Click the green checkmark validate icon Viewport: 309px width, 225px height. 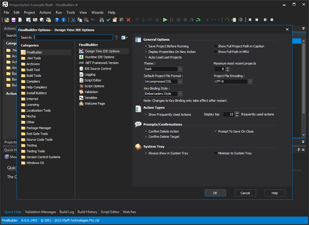pyautogui.click(x=108, y=20)
